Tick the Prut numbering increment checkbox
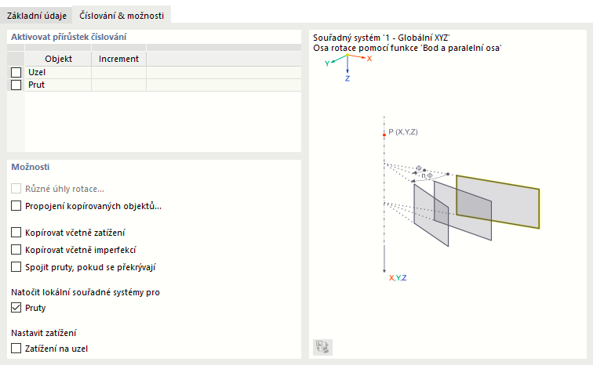Image resolution: width=593 pixels, height=365 pixels. click(x=16, y=85)
